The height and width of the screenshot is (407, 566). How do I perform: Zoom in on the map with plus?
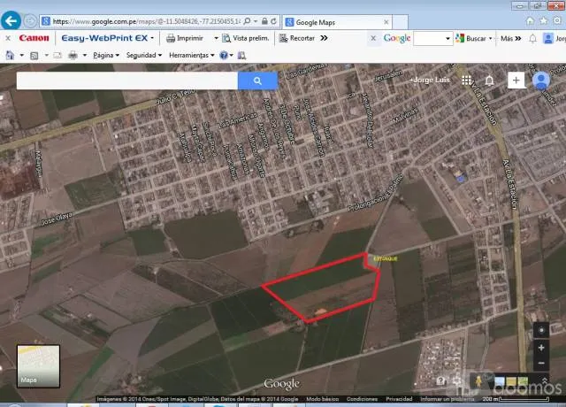541,348
